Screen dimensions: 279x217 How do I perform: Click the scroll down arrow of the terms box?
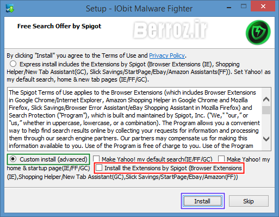266,139
